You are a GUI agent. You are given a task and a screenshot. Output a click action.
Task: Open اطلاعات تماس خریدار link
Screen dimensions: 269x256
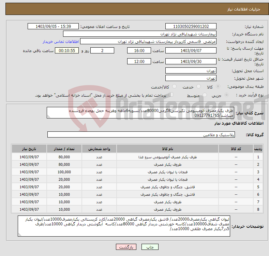61,42
